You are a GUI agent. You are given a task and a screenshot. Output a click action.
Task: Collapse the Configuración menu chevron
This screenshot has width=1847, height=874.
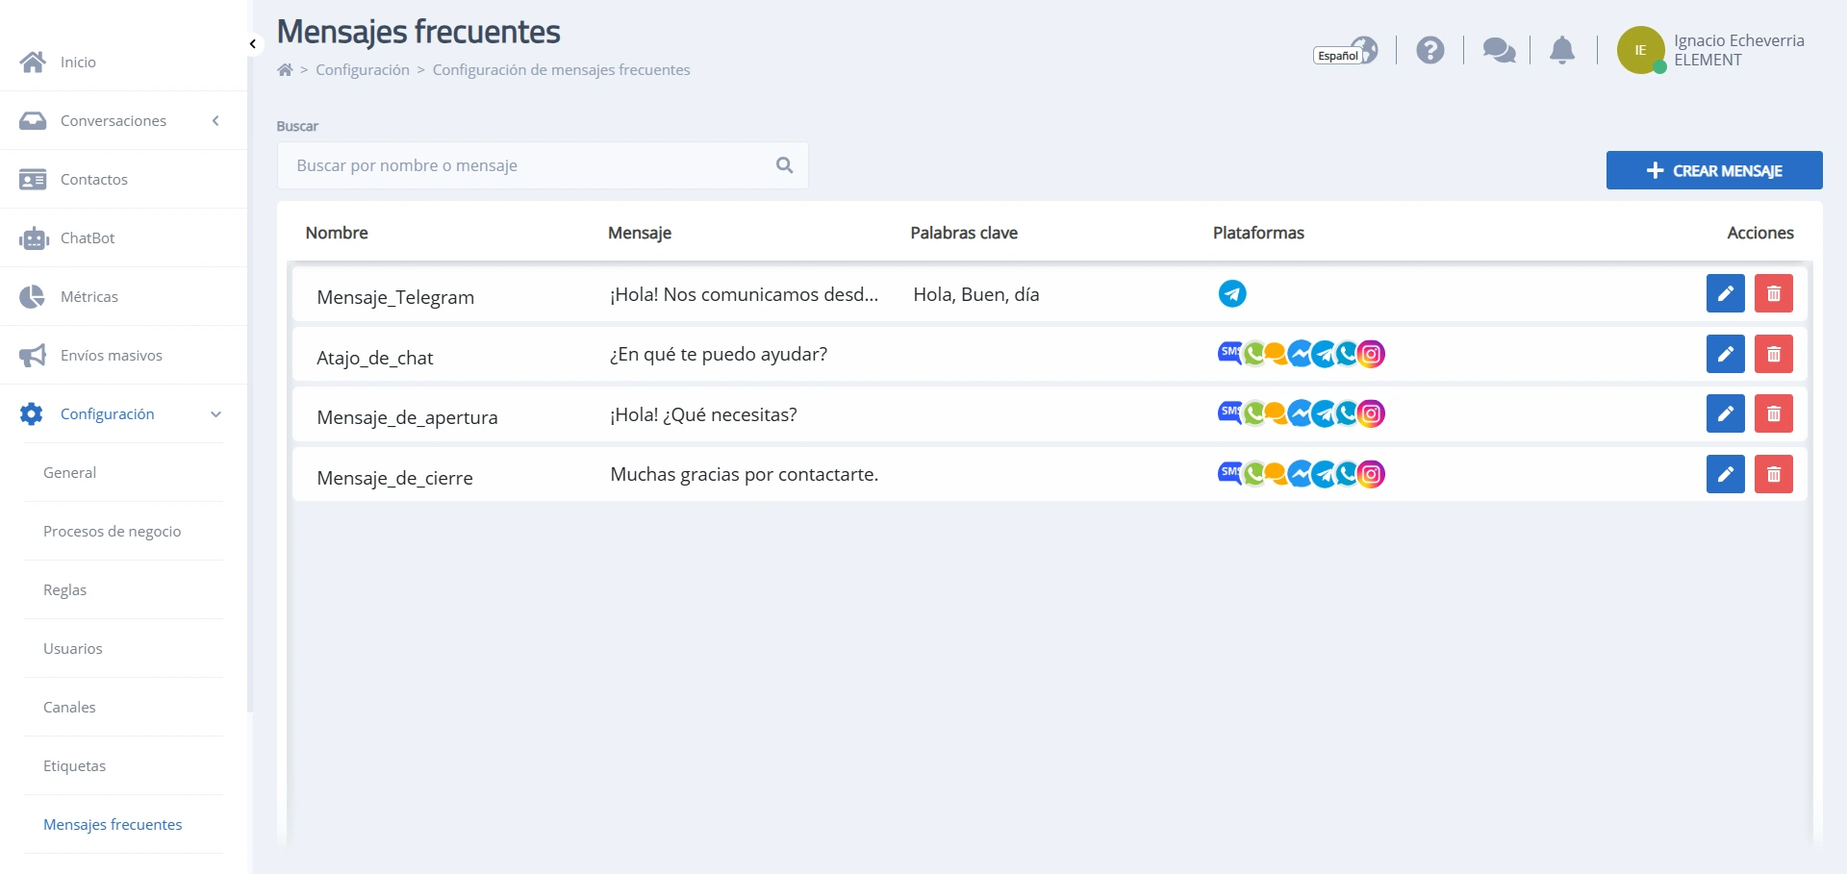coord(215,414)
